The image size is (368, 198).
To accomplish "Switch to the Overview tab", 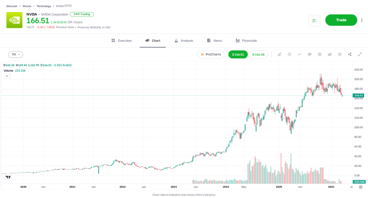I will point(121,41).
